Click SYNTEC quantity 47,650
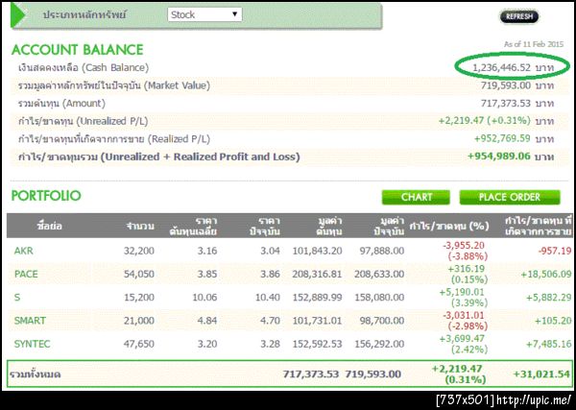Viewport: 576px width, 410px height. coord(139,344)
